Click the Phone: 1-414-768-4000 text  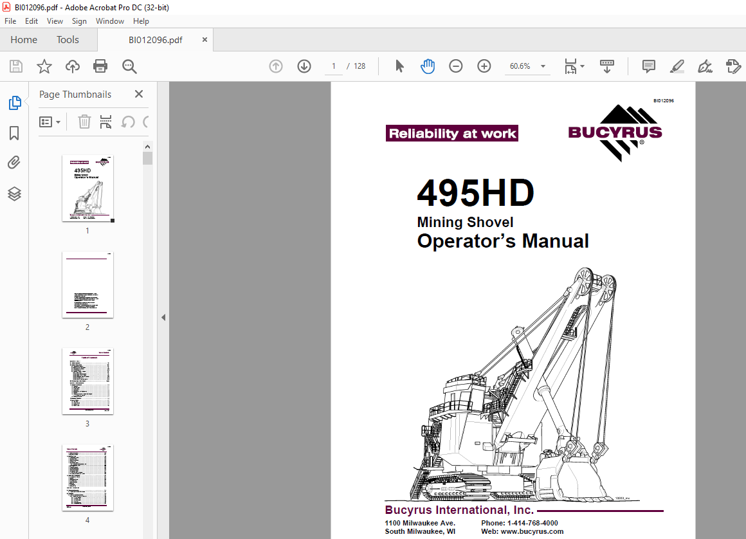[x=520, y=523]
